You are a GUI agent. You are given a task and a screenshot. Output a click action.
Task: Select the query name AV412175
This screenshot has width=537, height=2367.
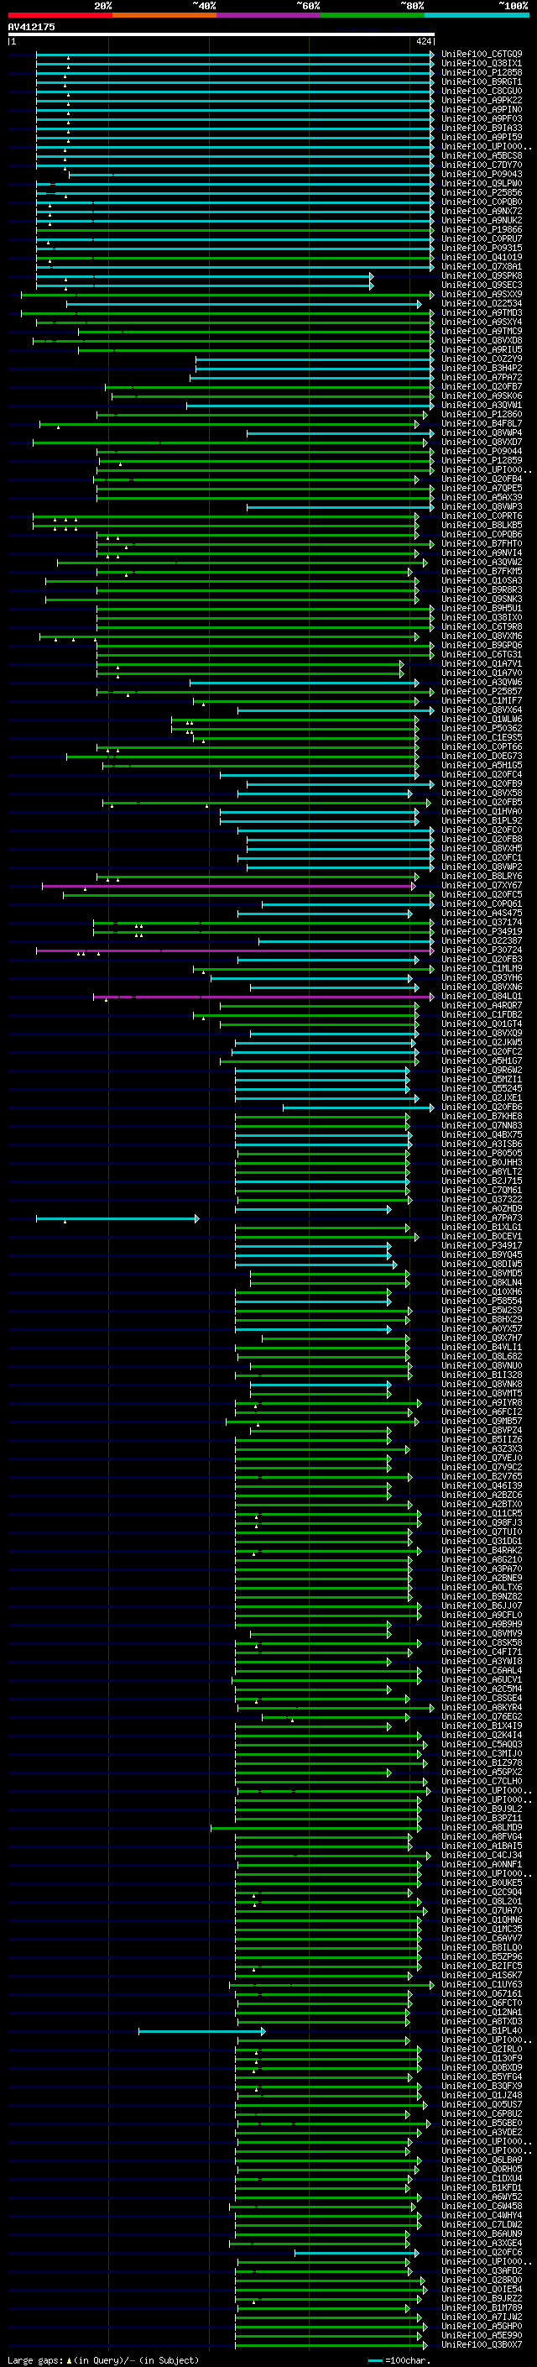click(31, 27)
